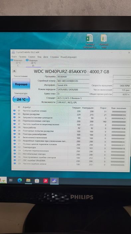Click the CrystalDiskInfo title bar icon

(x=14, y=52)
